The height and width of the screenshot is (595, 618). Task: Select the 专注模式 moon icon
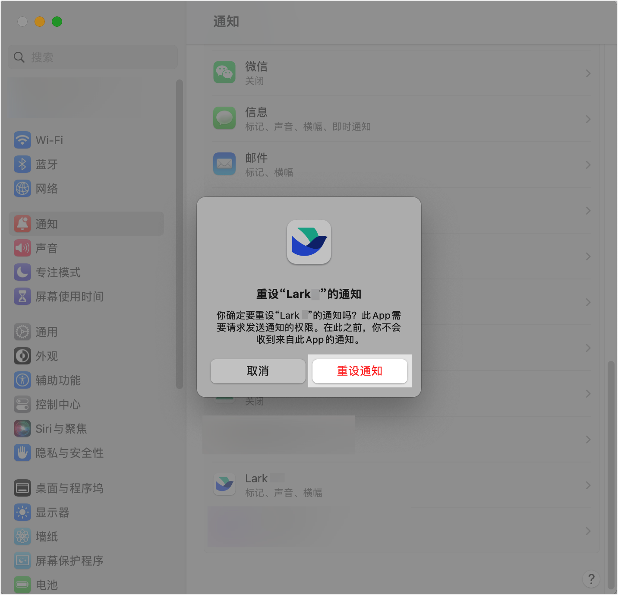coord(22,272)
